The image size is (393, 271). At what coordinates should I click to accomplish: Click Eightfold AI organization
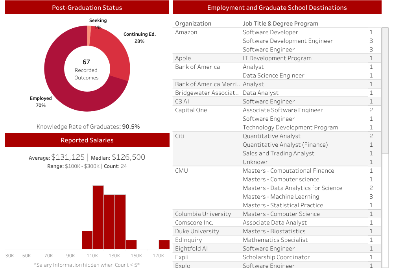pyautogui.click(x=191, y=249)
